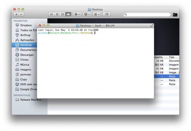
Task: Click Desktop folder icon in Terminal title
Action: point(78,26)
